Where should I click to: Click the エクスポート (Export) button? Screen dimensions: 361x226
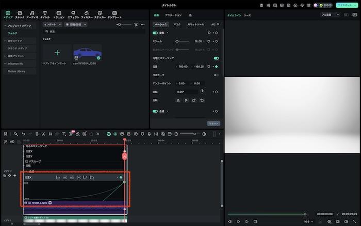coord(345,5)
